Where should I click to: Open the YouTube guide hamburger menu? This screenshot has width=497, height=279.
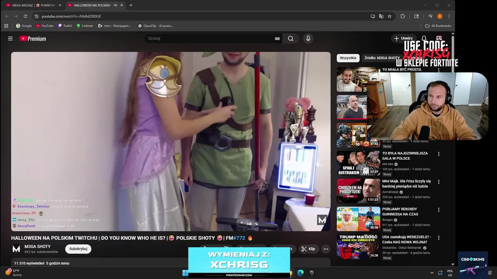[10, 38]
